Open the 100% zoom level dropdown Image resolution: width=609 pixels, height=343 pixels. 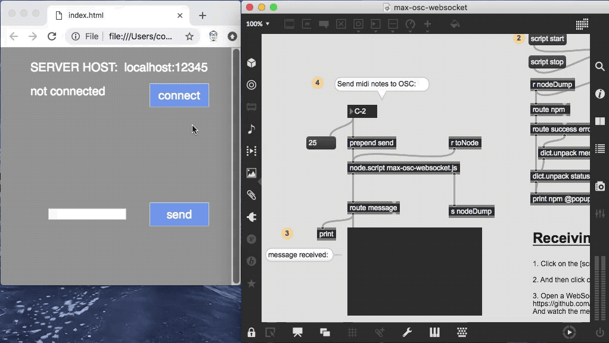click(x=256, y=24)
